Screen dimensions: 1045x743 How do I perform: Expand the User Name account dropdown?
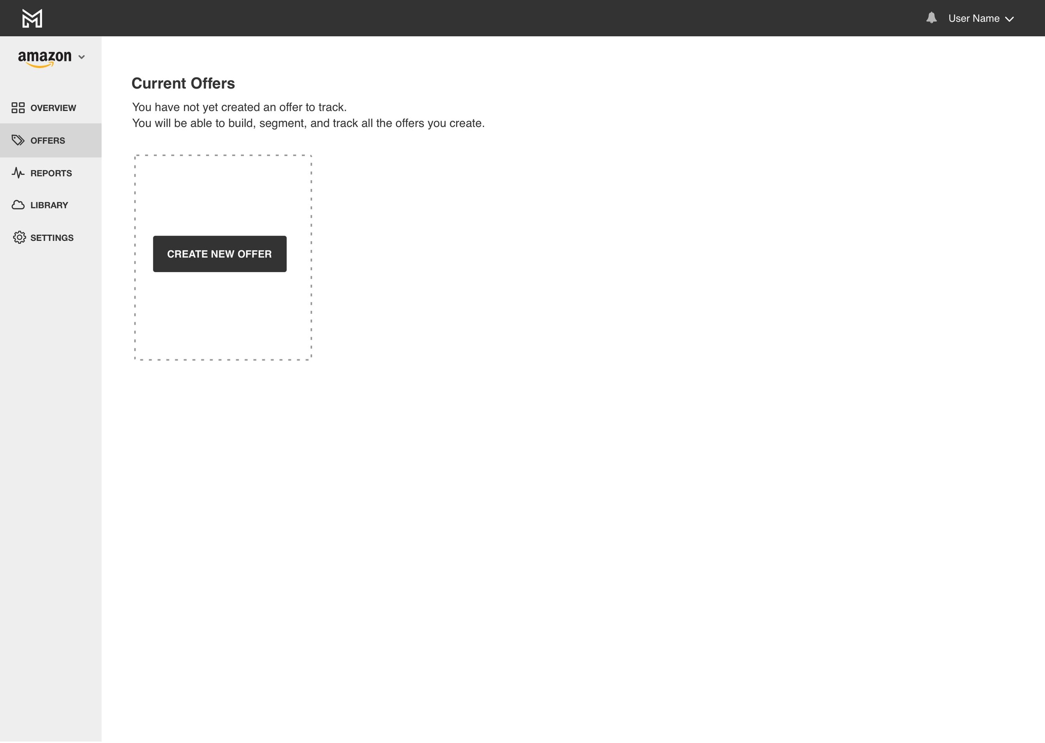click(1009, 19)
